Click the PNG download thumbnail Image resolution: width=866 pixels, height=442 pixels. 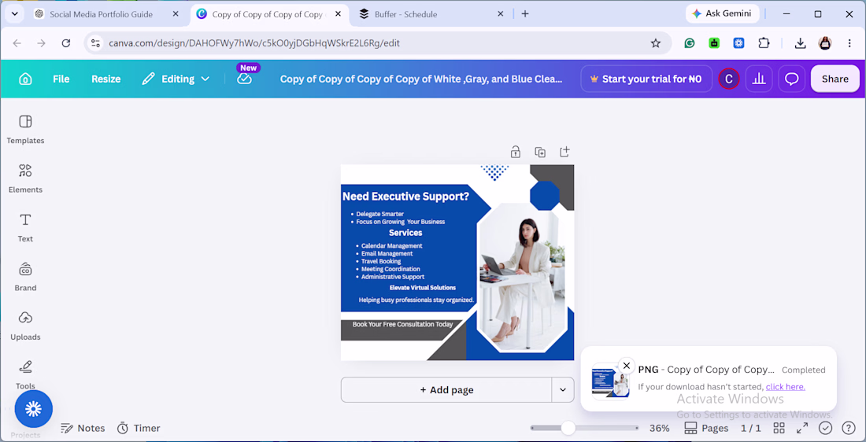[x=610, y=381]
